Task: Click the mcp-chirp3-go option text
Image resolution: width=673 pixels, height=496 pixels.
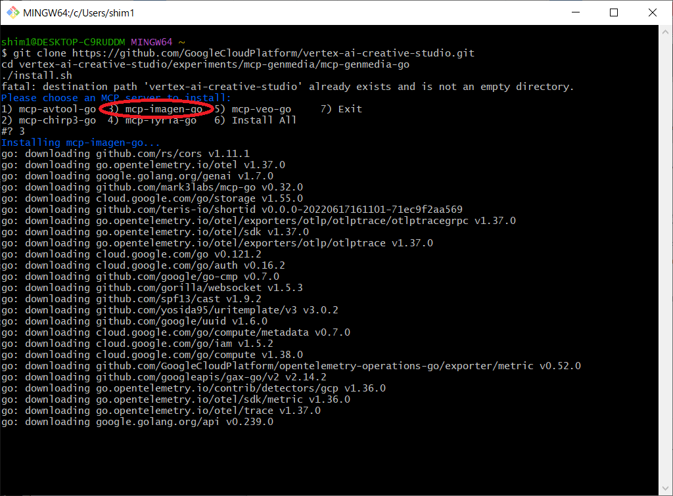Action: (57, 120)
